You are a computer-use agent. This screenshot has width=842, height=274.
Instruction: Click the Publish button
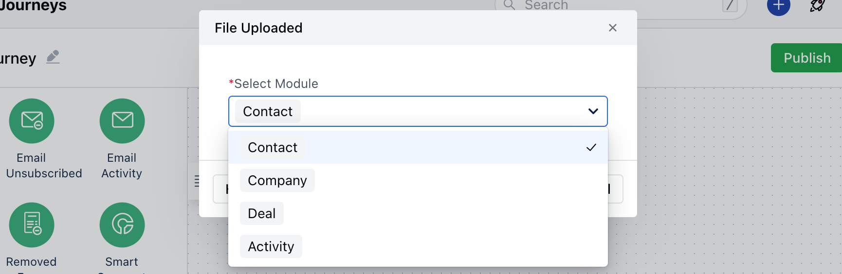(x=806, y=58)
